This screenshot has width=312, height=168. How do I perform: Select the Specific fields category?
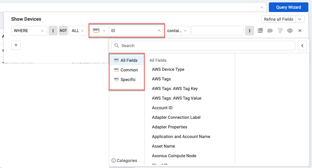[x=127, y=79]
